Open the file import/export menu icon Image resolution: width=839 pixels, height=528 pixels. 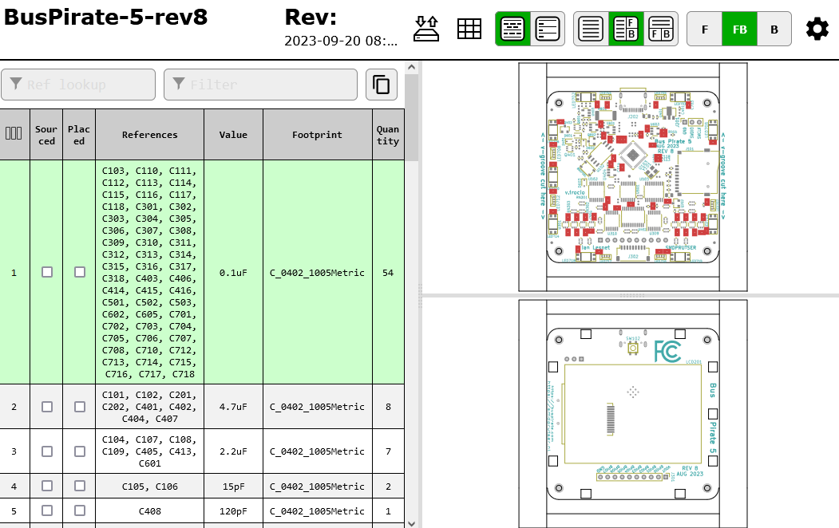(426, 29)
